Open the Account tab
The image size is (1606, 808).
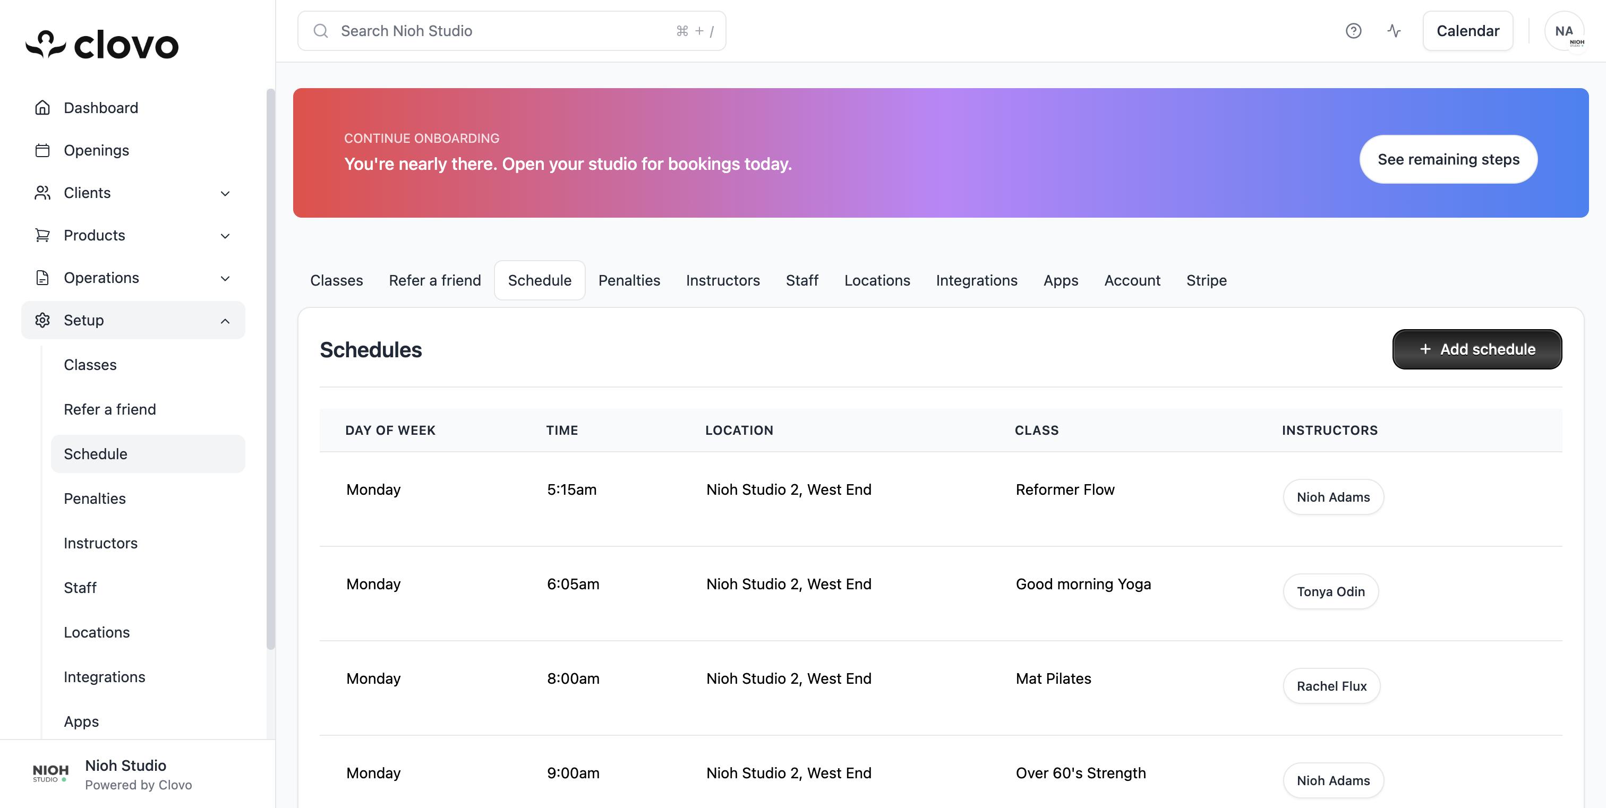pyautogui.click(x=1132, y=280)
